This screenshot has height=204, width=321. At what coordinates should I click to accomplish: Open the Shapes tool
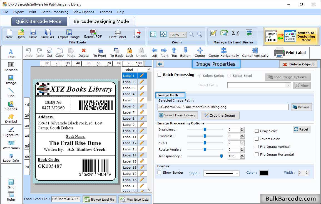point(11,106)
